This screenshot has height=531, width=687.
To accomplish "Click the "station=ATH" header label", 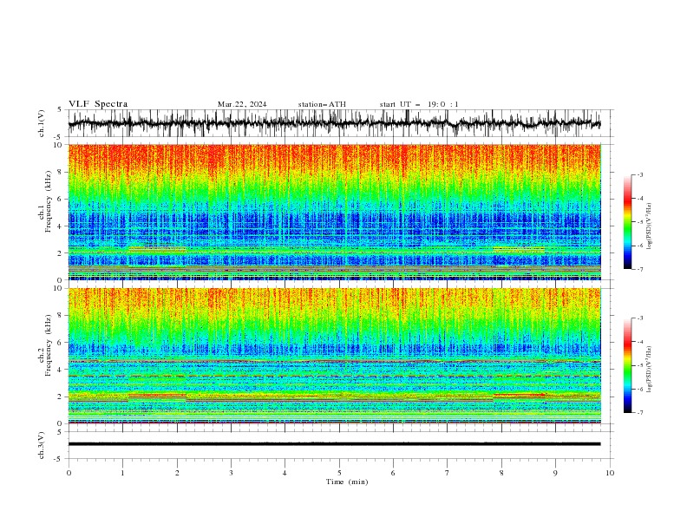I will (x=322, y=104).
